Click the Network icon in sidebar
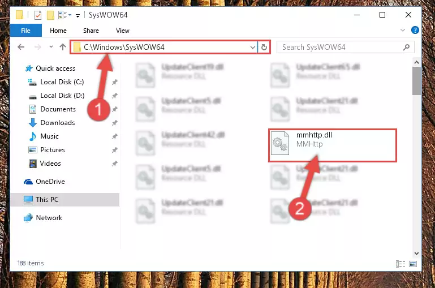 [28, 218]
